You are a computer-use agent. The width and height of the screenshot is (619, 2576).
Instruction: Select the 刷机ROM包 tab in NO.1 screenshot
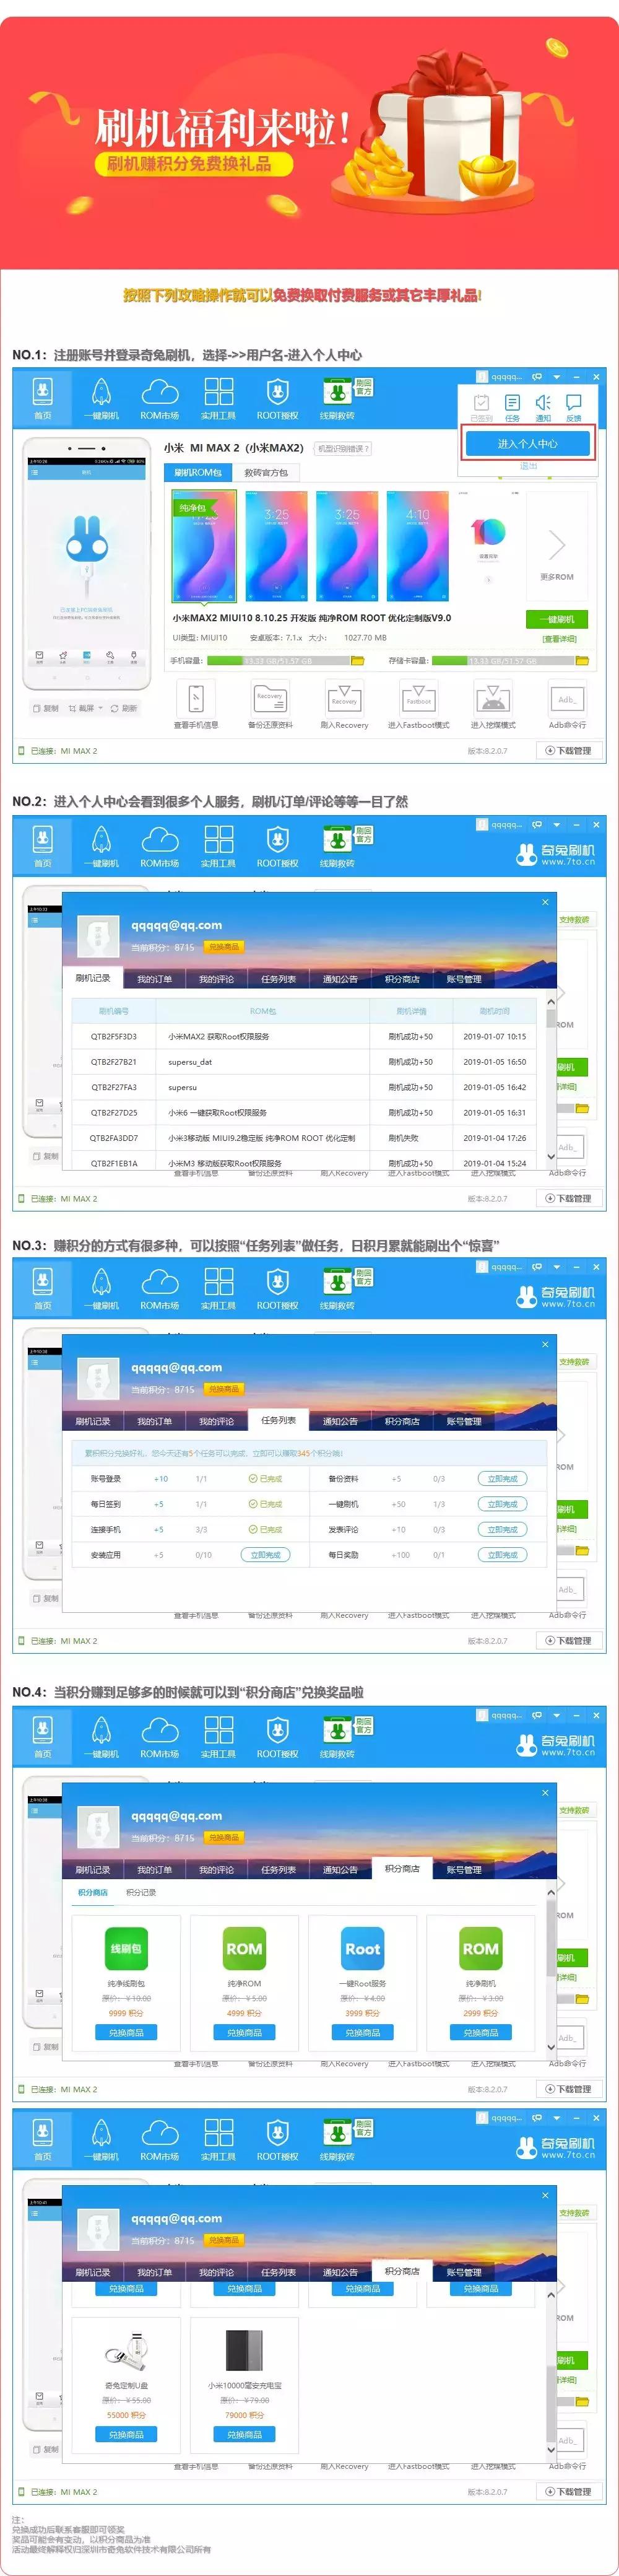click(198, 472)
